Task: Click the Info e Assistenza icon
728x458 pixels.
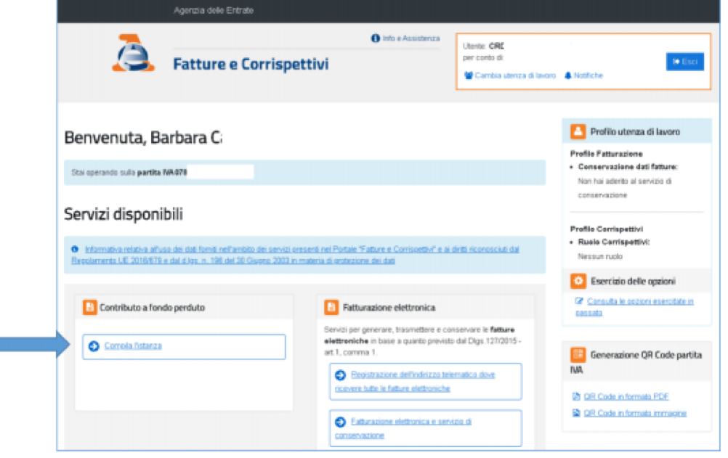Action: click(375, 38)
